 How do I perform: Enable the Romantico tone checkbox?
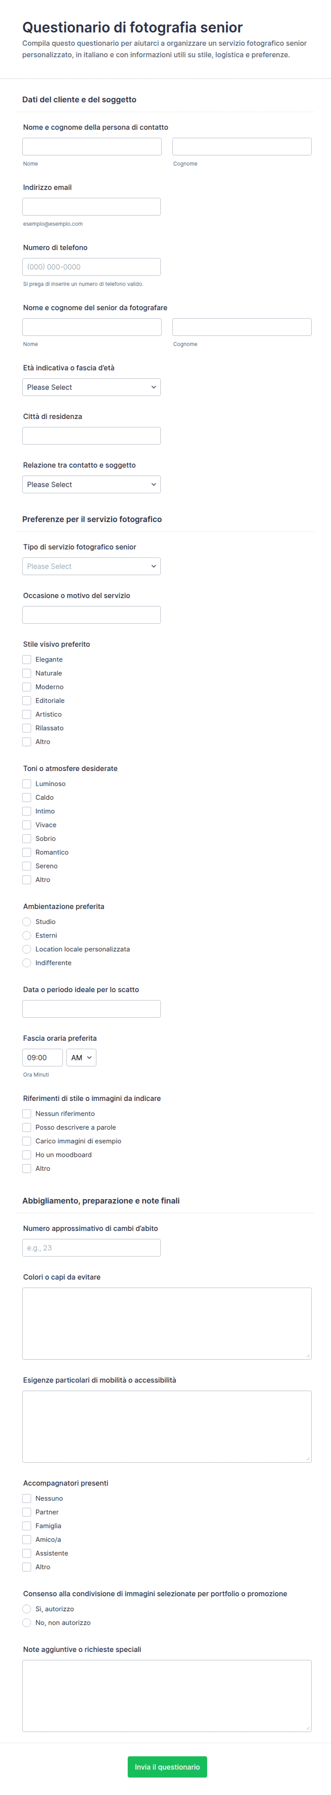tap(26, 852)
